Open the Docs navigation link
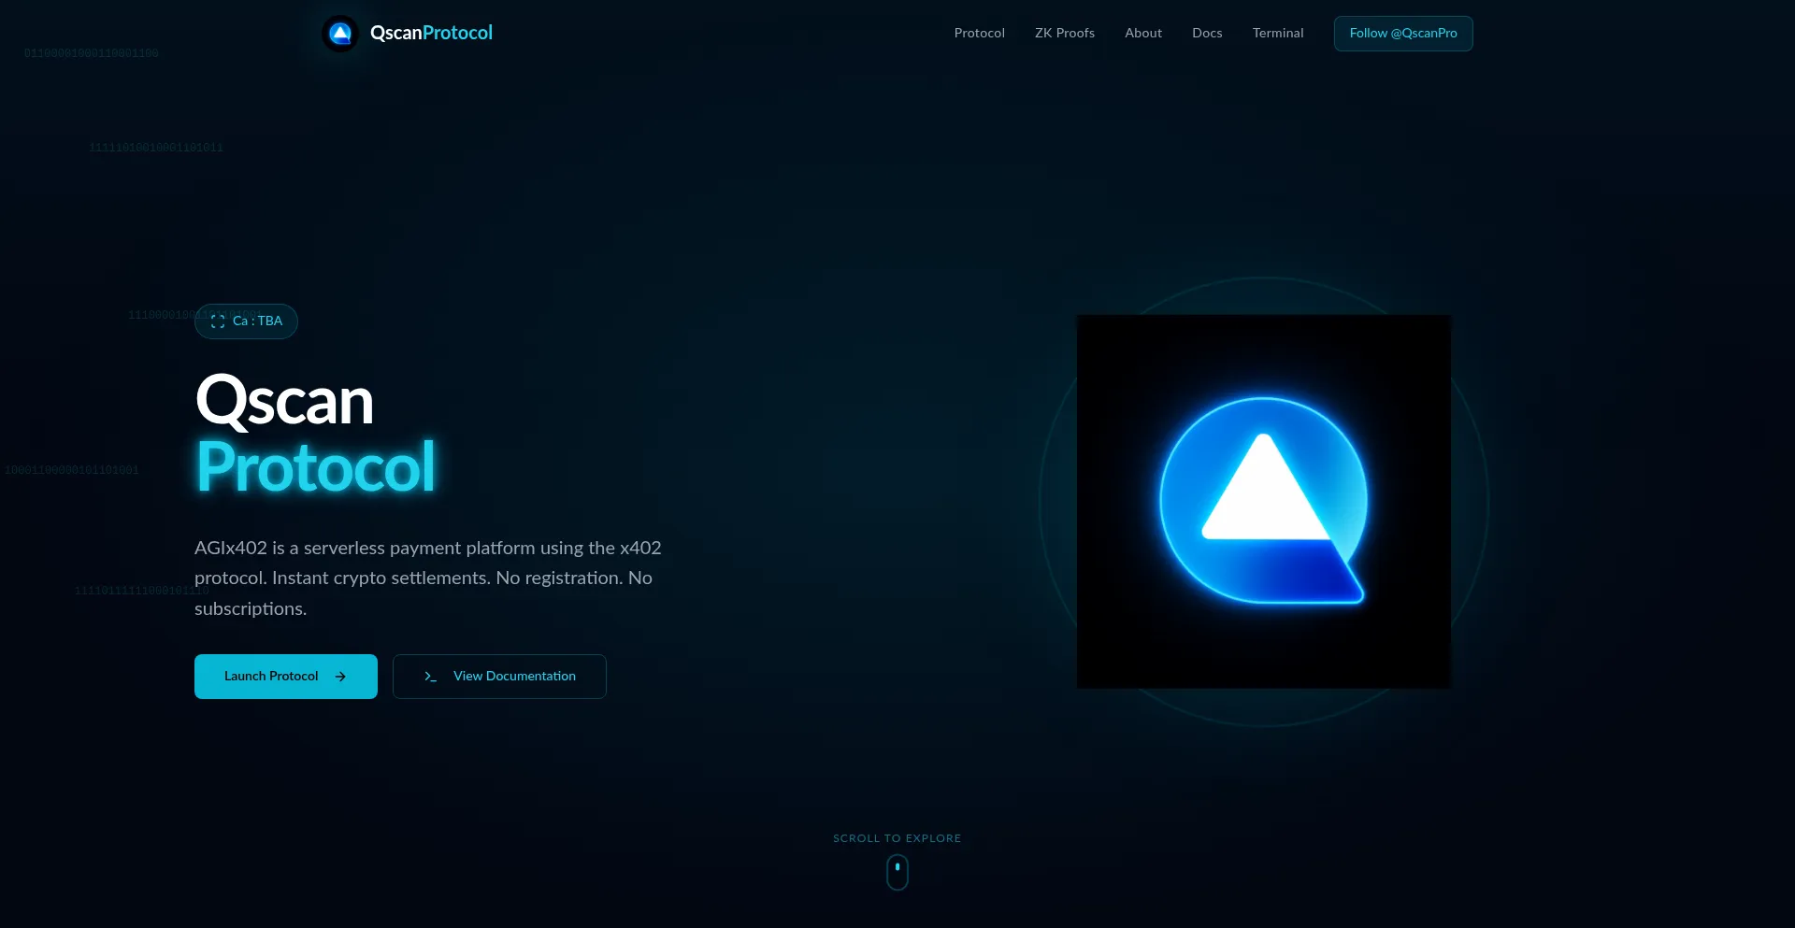This screenshot has width=1795, height=928. tap(1206, 33)
